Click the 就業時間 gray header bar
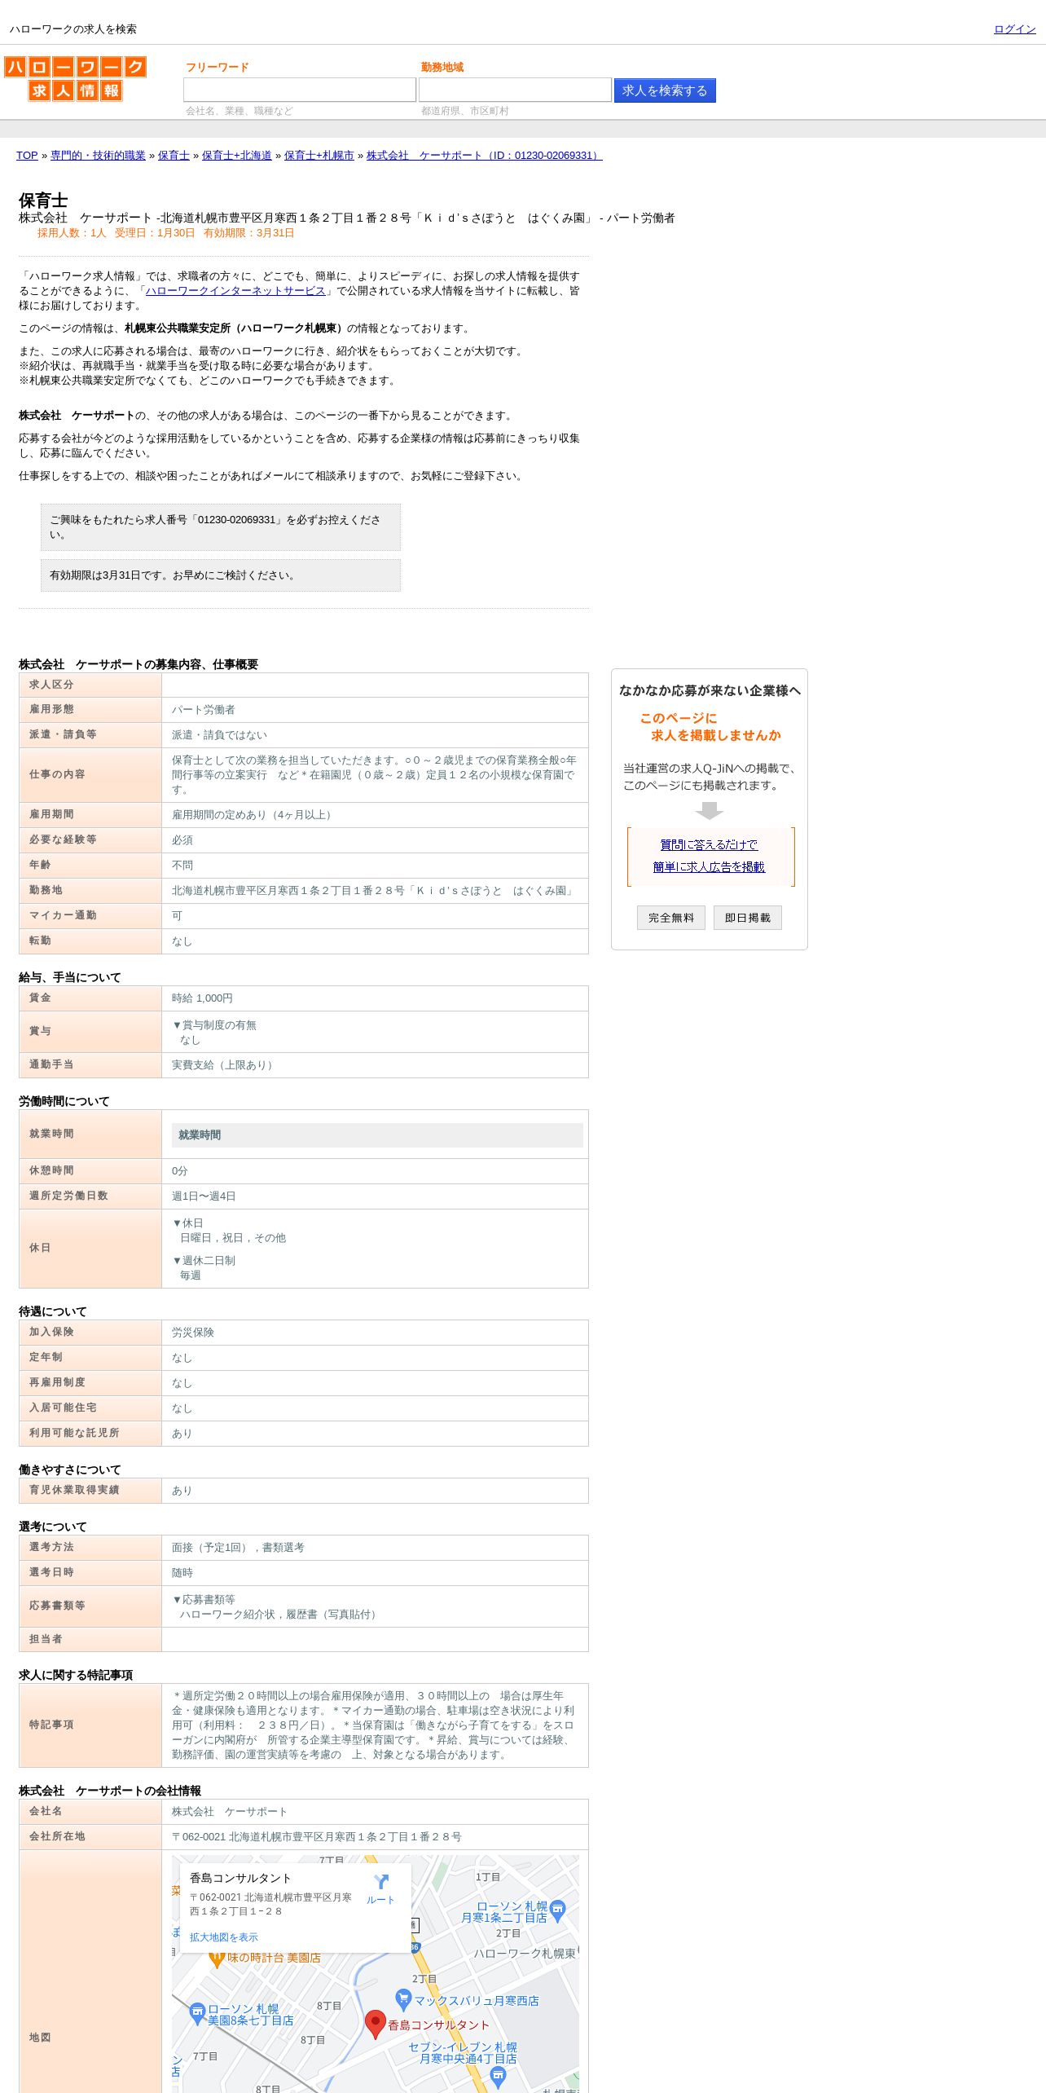Viewport: 1046px width, 2093px height. pyautogui.click(x=377, y=1135)
